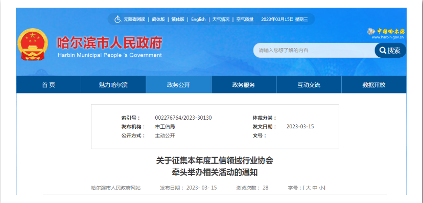The height and width of the screenshot is (203, 423).
Task: Click 哈尔滨市人民政府网站 source text
Action: tap(116, 188)
